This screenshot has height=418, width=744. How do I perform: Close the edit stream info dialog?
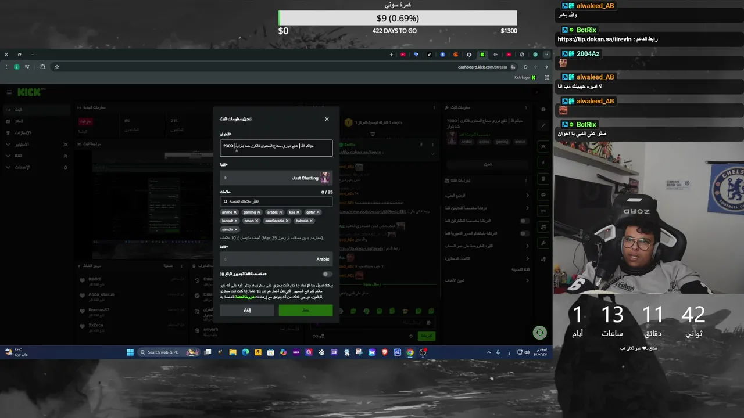pos(327,119)
